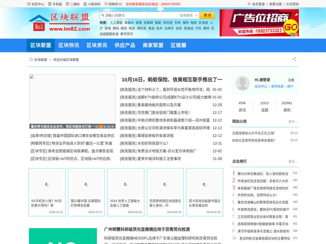Switch banner to slide 2 indicator
The width and height of the screenshot is (326, 244).
296,34
